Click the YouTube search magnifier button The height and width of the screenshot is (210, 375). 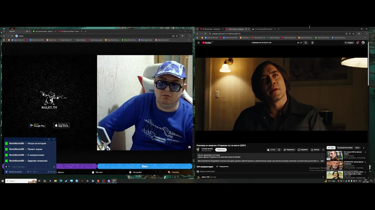306,43
